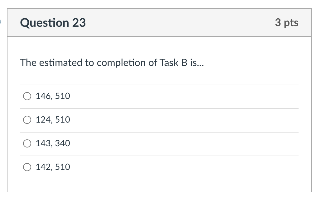Click the Question 23 heading

(x=53, y=23)
